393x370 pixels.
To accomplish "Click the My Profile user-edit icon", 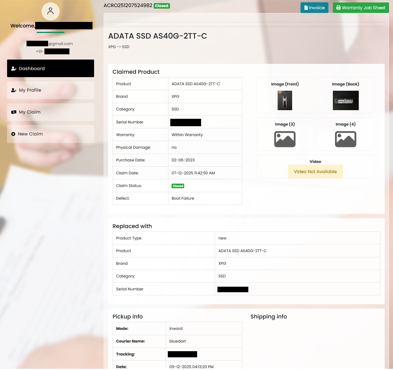I will coord(14,90).
